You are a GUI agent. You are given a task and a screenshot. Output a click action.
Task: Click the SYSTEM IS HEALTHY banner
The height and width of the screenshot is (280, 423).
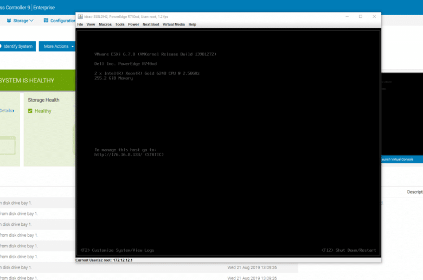[37, 80]
